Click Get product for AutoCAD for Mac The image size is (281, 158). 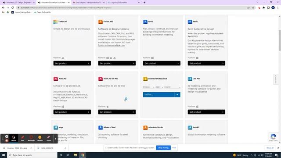click(117, 112)
